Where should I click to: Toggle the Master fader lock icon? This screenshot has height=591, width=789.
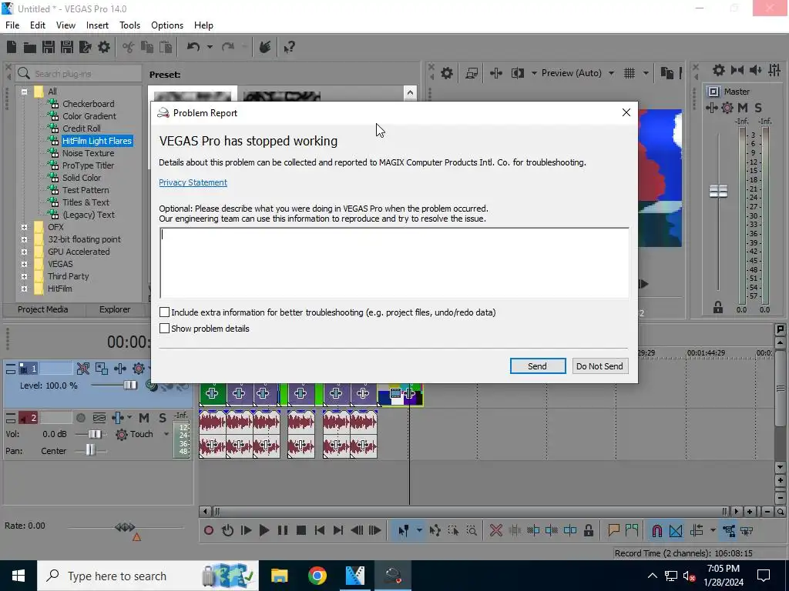click(x=718, y=307)
